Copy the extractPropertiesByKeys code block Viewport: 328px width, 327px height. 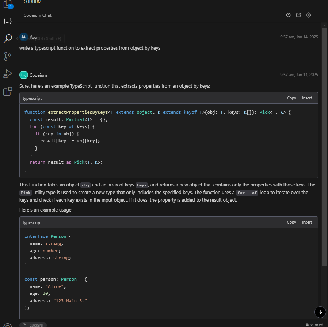click(291, 98)
